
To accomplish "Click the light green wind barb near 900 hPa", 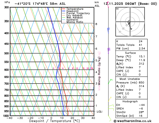I will coord(111,106).
